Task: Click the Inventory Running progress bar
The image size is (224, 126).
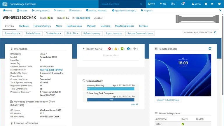Action: [x=111, y=89]
